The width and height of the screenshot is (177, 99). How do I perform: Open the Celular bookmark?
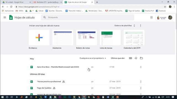click(x=40, y=11)
